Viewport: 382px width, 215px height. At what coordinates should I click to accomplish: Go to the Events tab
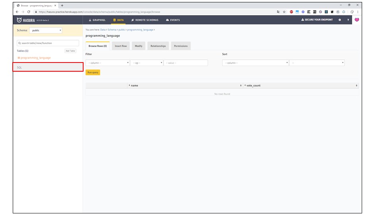click(x=173, y=20)
